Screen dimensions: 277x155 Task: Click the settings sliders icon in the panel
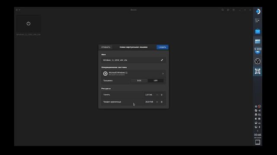pos(258,21)
